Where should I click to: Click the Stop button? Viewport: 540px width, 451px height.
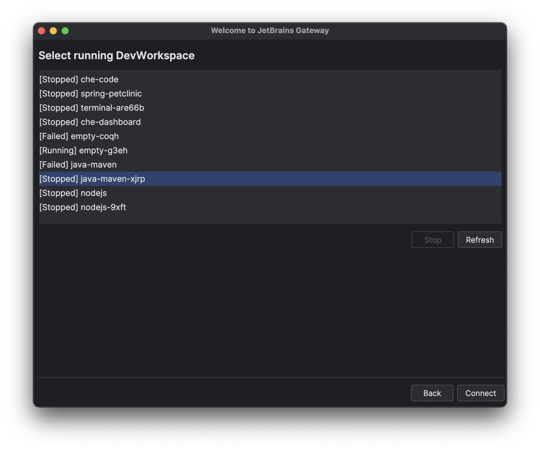pos(433,240)
